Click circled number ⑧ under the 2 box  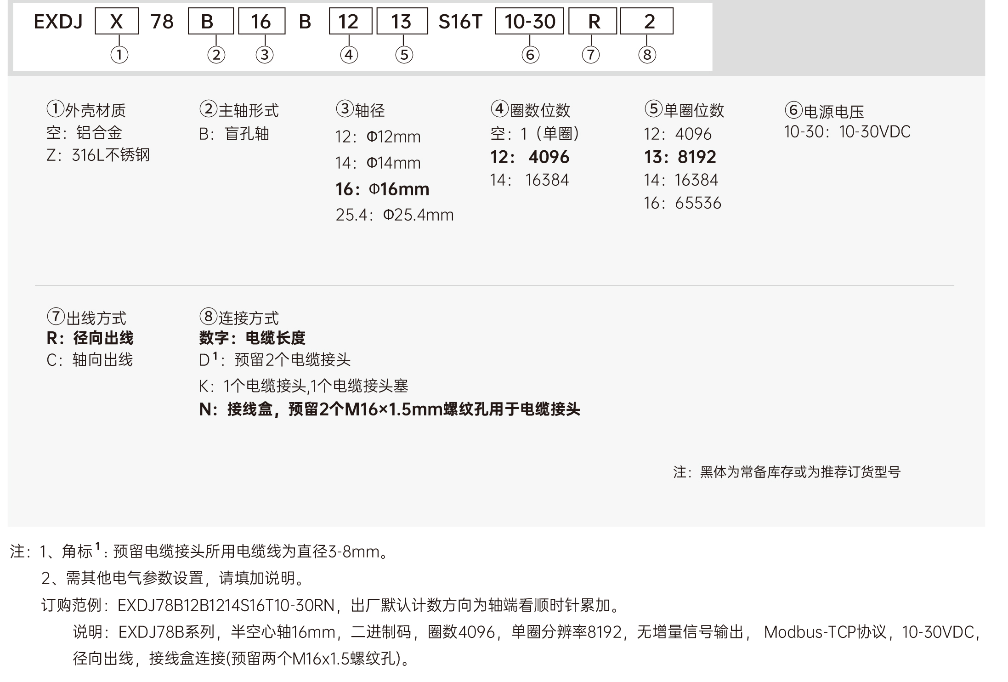(x=647, y=55)
